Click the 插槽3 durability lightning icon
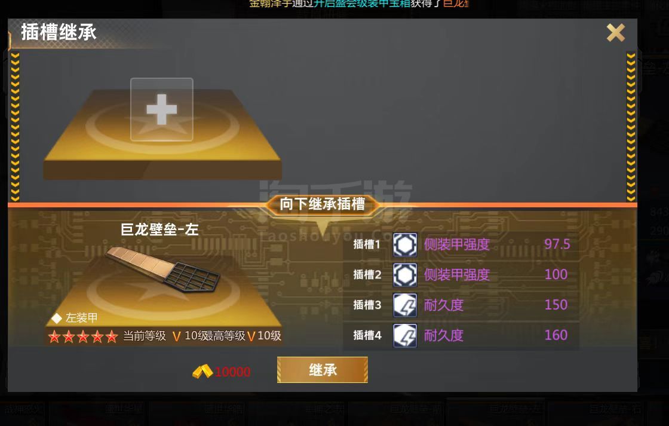Screen dimensions: 669x426 pos(405,305)
